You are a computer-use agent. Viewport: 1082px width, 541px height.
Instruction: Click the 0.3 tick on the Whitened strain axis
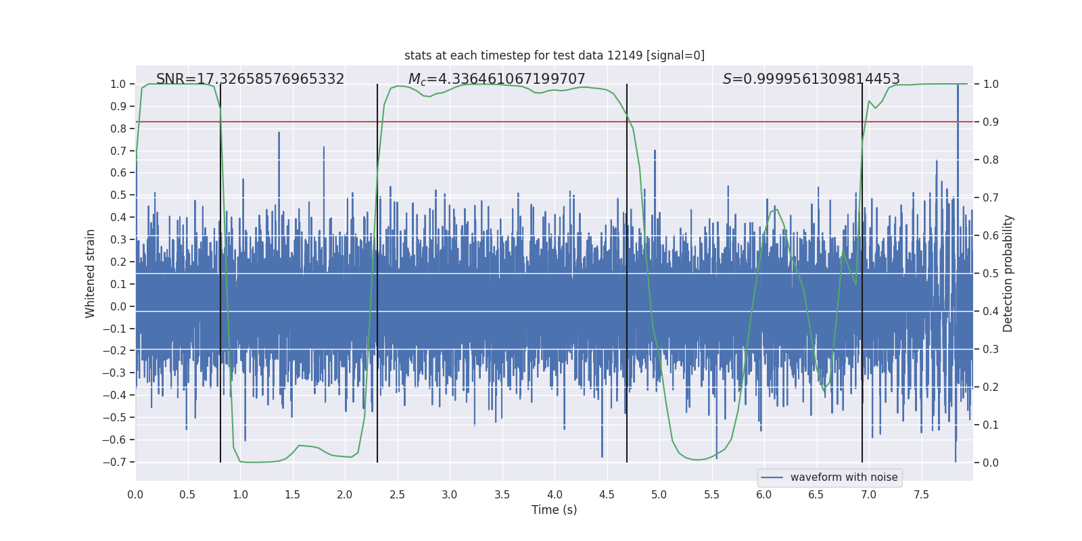(118, 239)
